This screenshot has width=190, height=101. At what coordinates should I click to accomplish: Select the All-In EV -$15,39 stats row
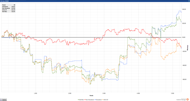click(x=9, y=10)
